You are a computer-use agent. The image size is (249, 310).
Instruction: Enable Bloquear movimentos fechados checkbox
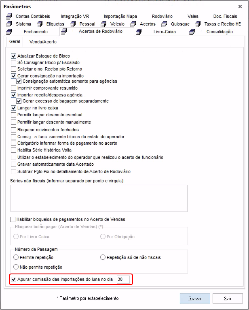[x=13, y=130]
